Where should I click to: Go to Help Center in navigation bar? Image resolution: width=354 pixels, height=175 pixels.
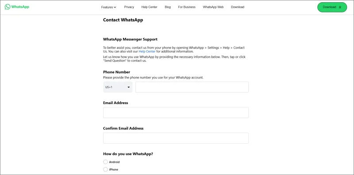[x=149, y=7]
